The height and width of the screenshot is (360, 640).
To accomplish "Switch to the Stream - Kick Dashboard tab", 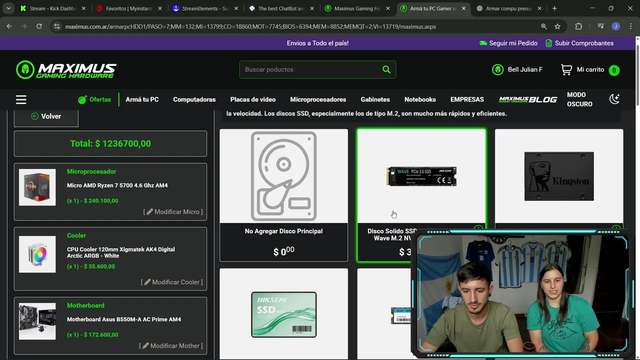I will click(53, 8).
